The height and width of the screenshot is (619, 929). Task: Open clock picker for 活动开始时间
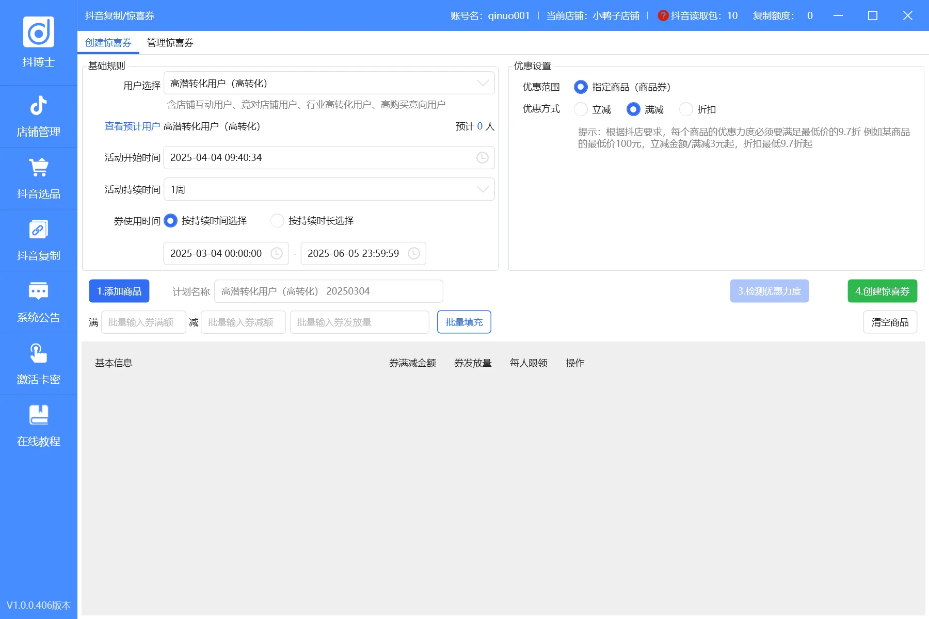(x=482, y=157)
